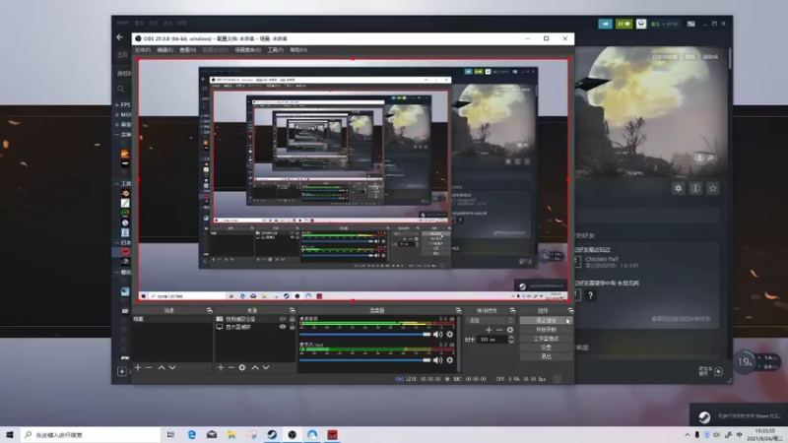788x443 pixels.
Task: Move source down in Sources panel
Action: point(266,367)
